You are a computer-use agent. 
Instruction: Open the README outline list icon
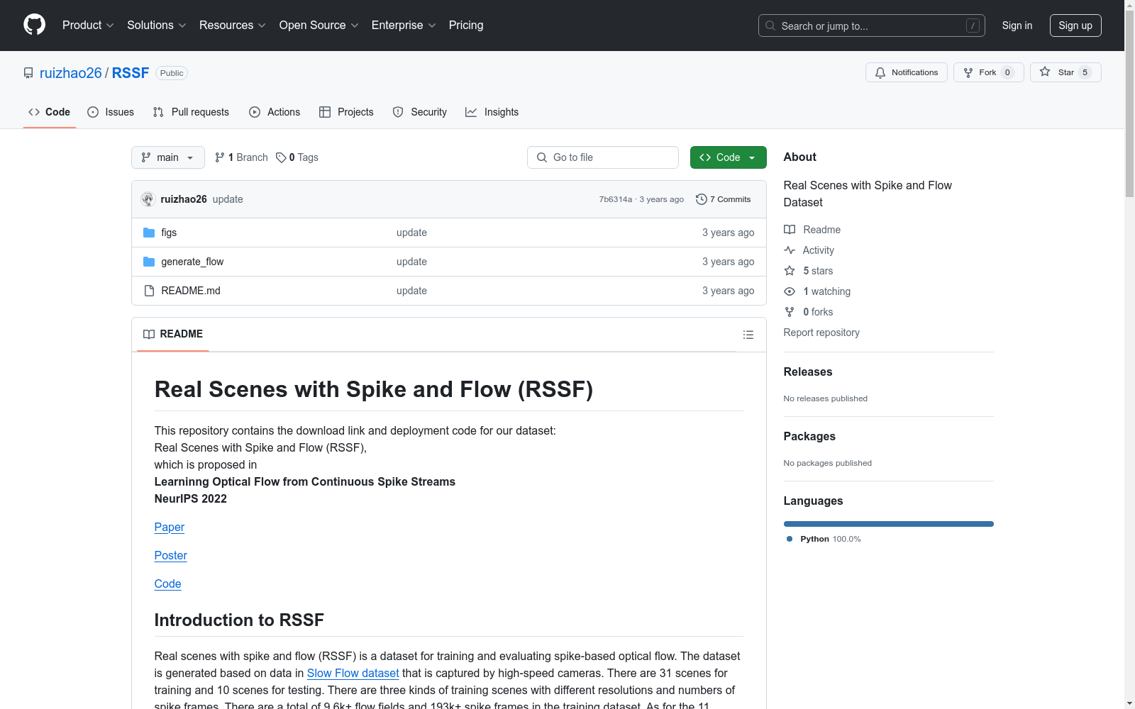[x=748, y=335]
